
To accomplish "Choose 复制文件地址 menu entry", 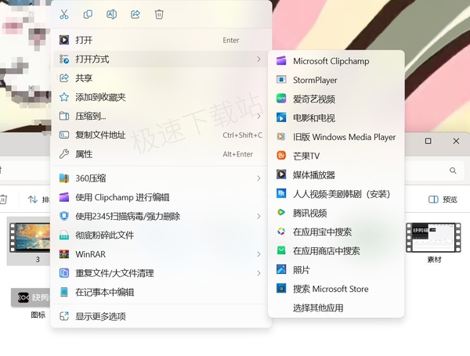I will [161, 135].
